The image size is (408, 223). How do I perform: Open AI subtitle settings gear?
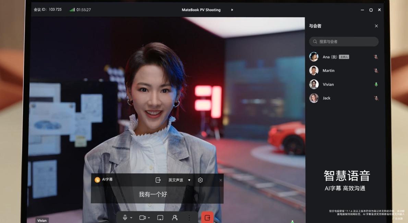pos(200,180)
